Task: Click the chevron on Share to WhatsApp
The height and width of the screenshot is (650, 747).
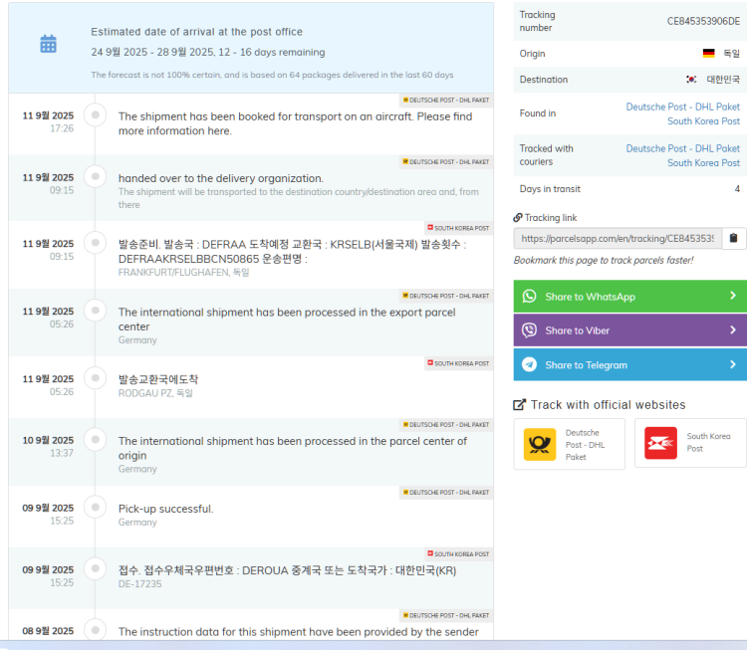Action: click(x=733, y=296)
